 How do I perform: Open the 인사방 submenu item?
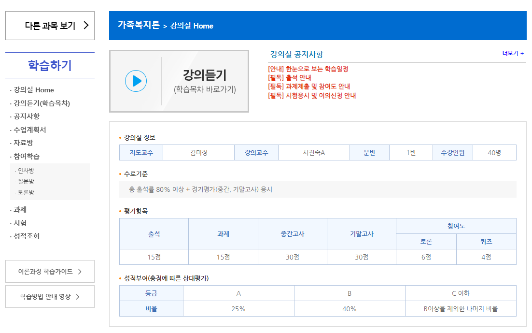click(26, 171)
